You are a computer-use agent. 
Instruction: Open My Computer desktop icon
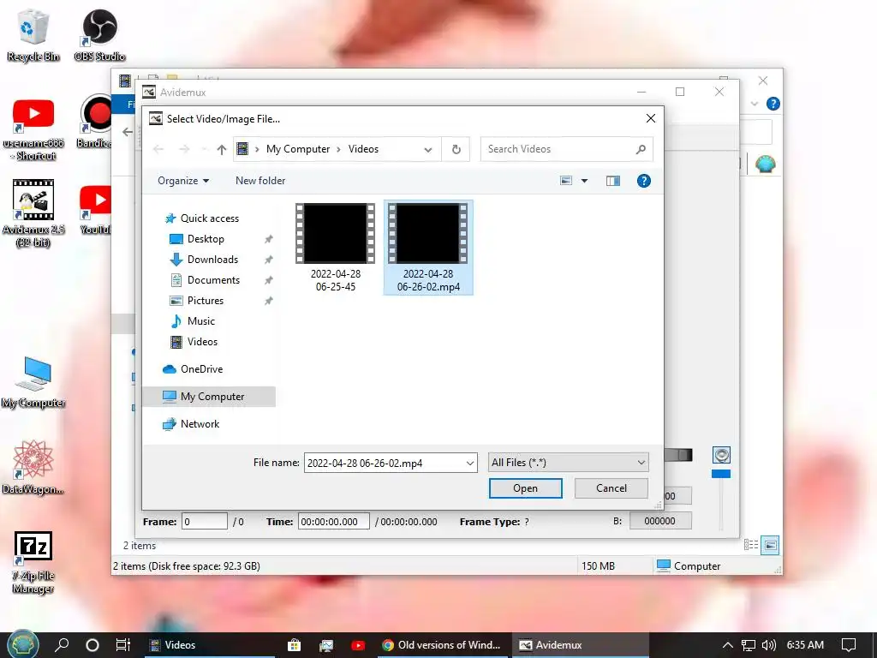(x=33, y=381)
